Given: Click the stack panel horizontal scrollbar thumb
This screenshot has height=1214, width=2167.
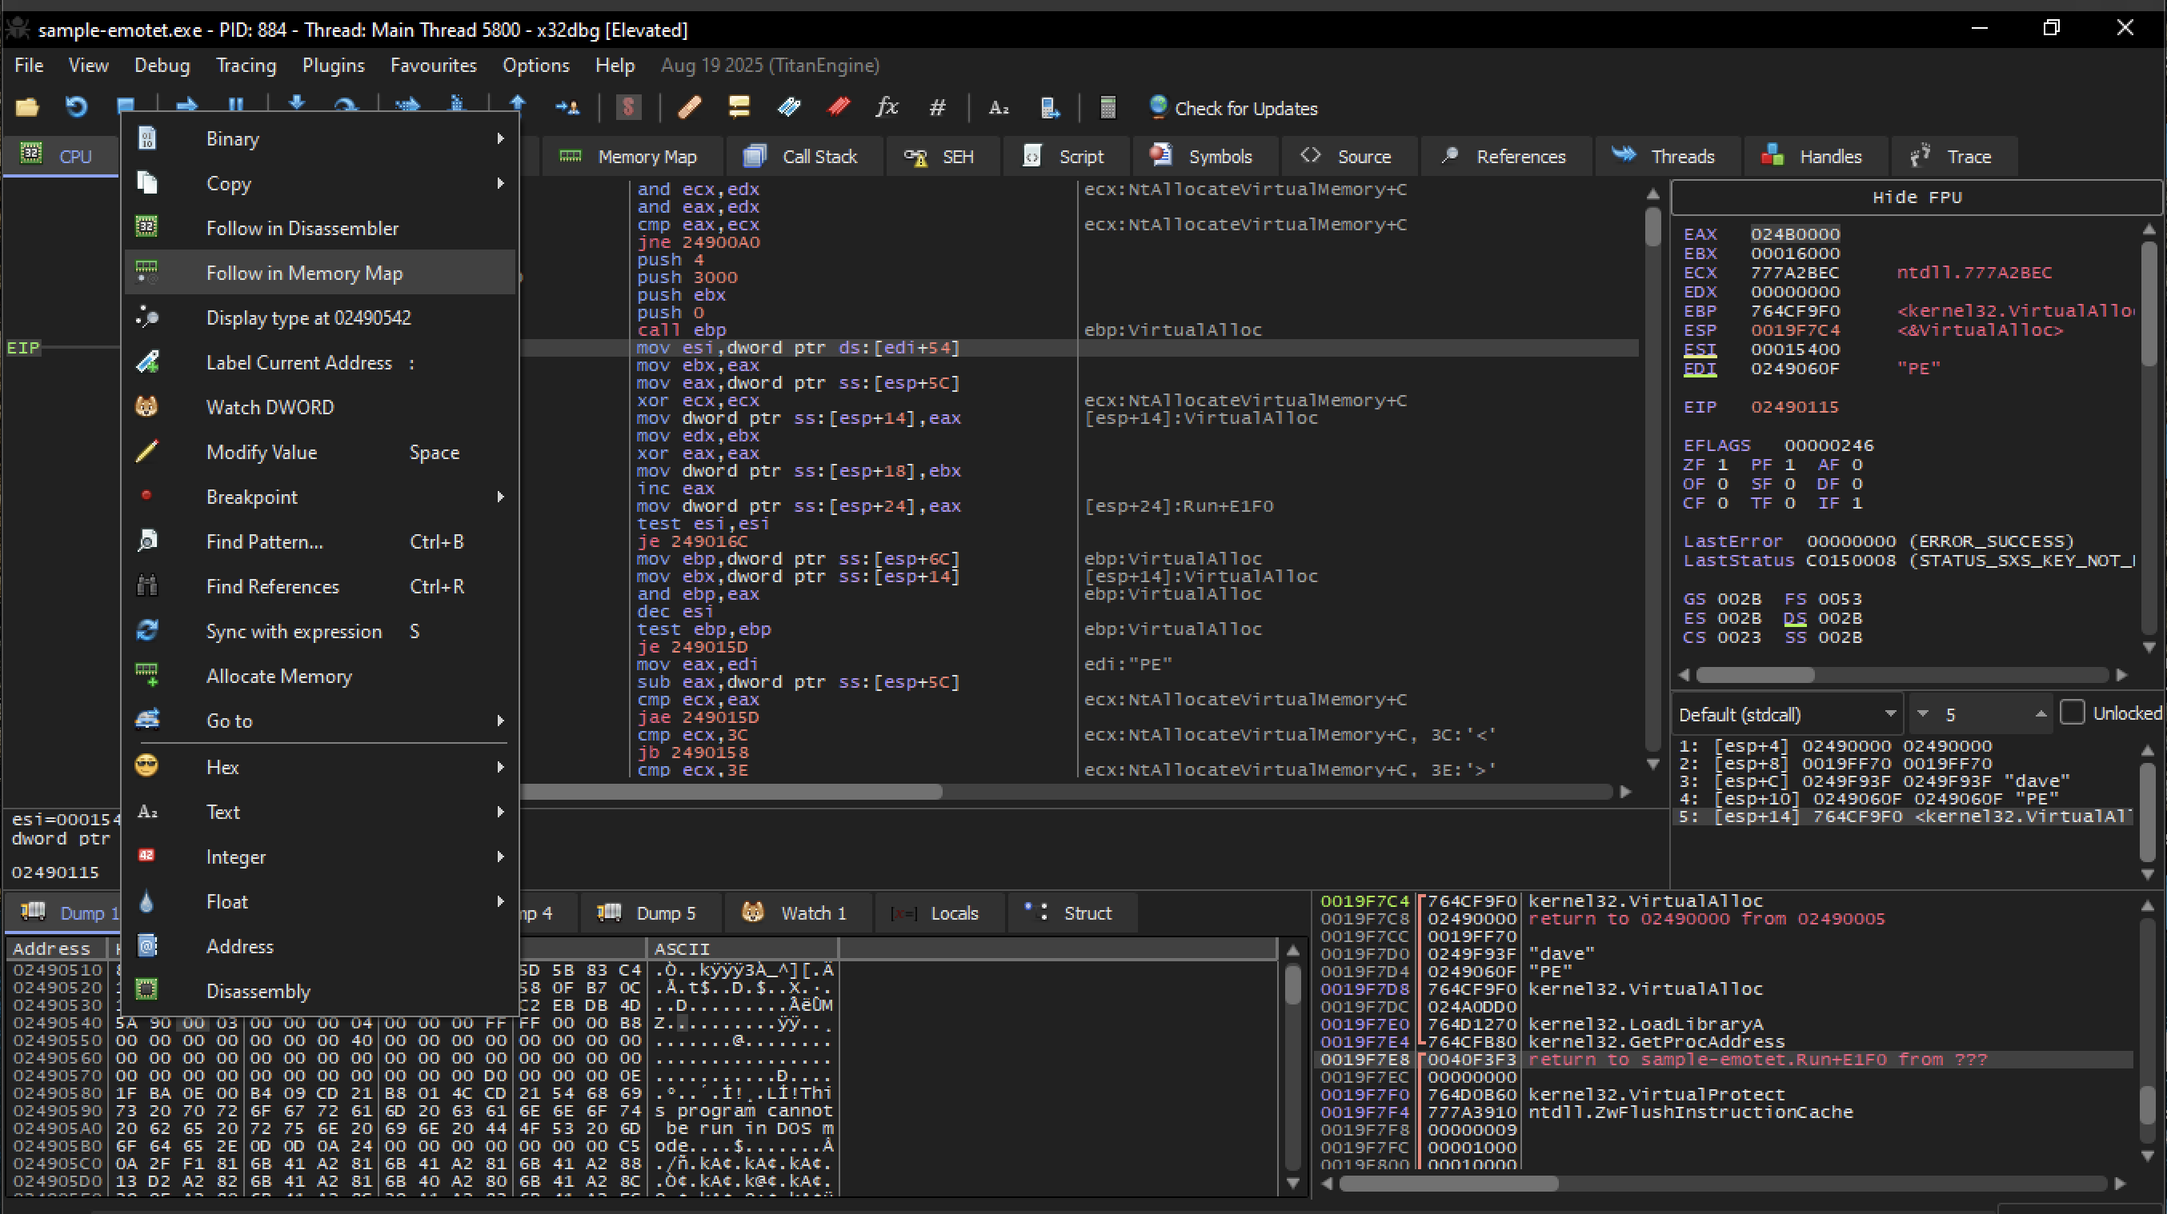Looking at the screenshot, I should pyautogui.click(x=1448, y=1184).
